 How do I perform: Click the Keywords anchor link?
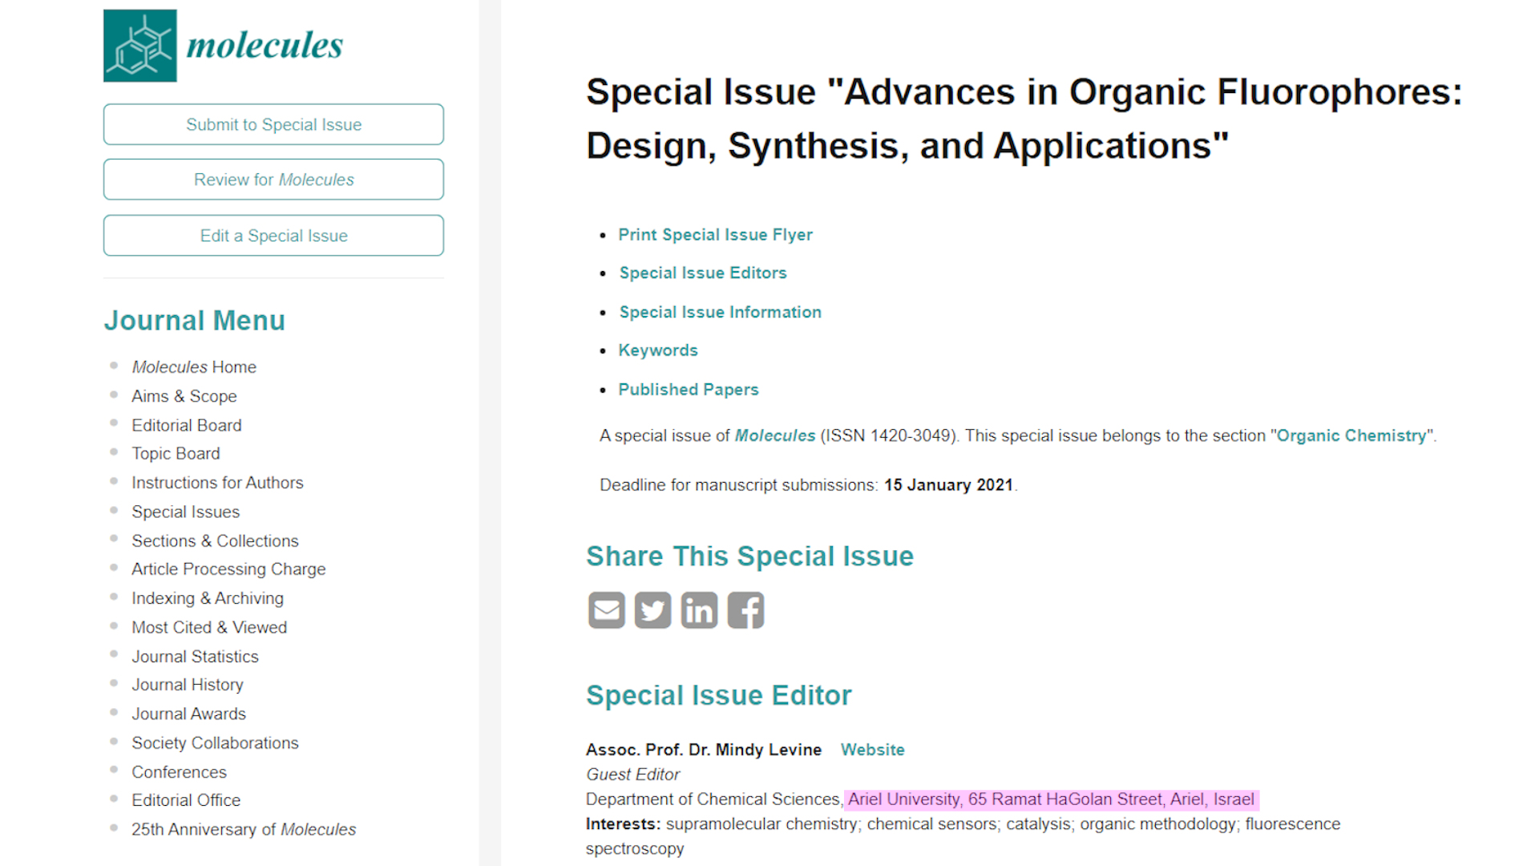tap(657, 350)
